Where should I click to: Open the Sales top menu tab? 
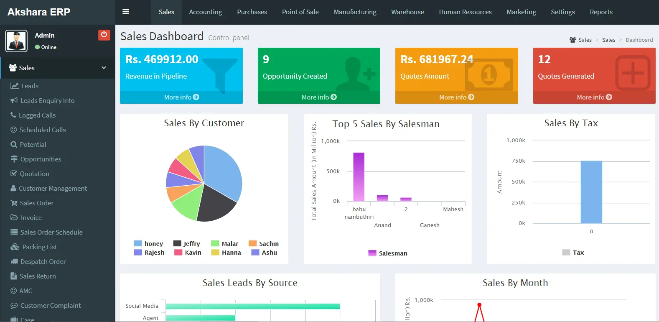coord(166,12)
